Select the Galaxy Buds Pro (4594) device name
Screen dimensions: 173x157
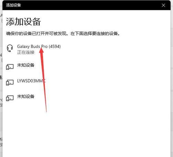click(x=39, y=46)
